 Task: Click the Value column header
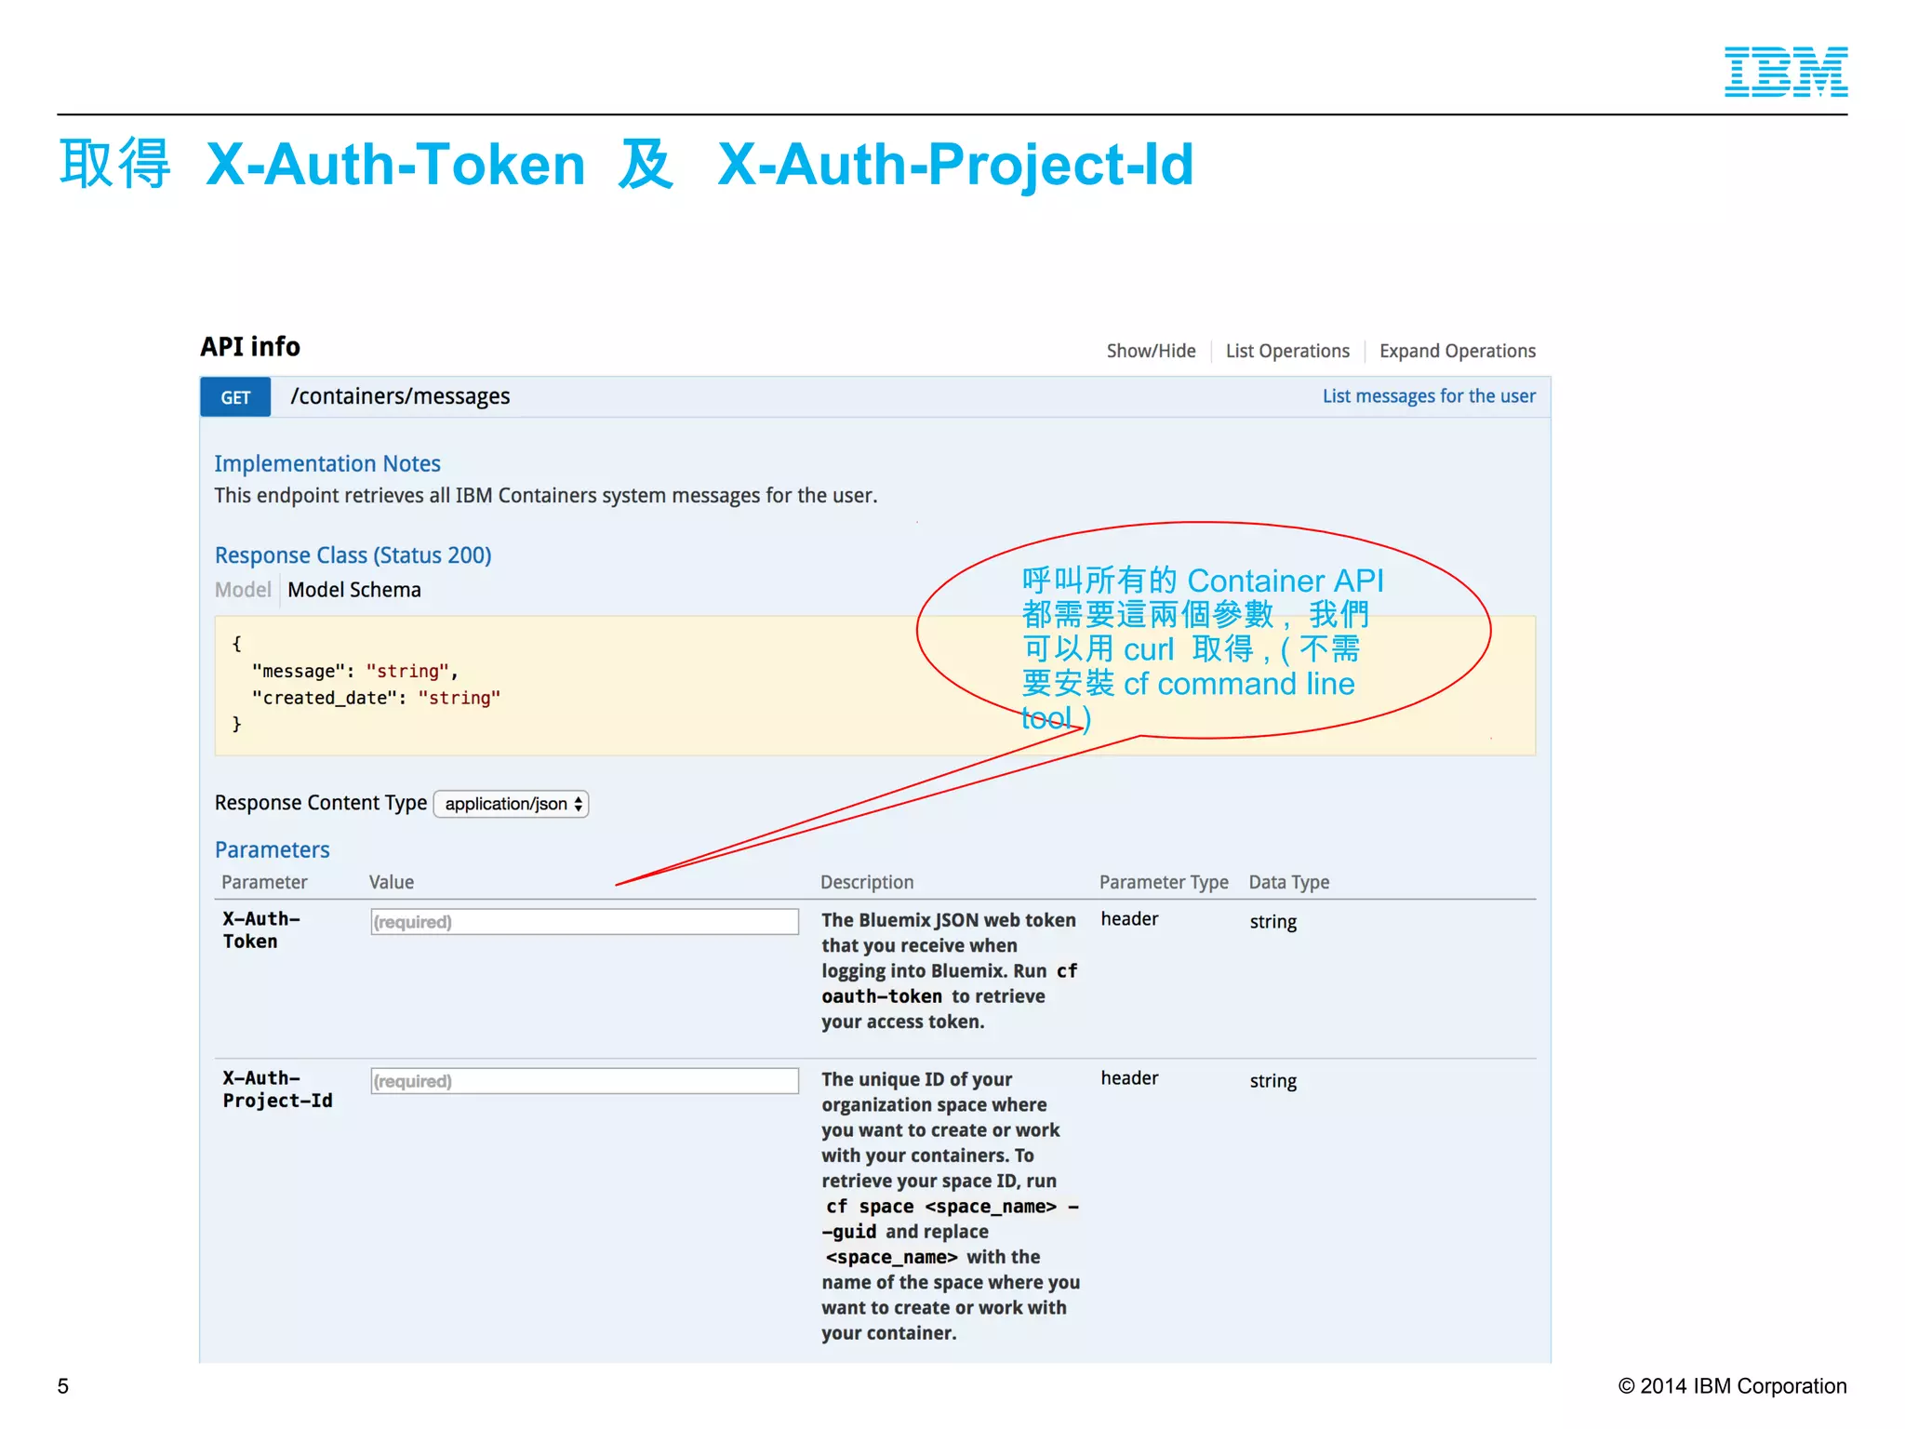click(x=392, y=882)
